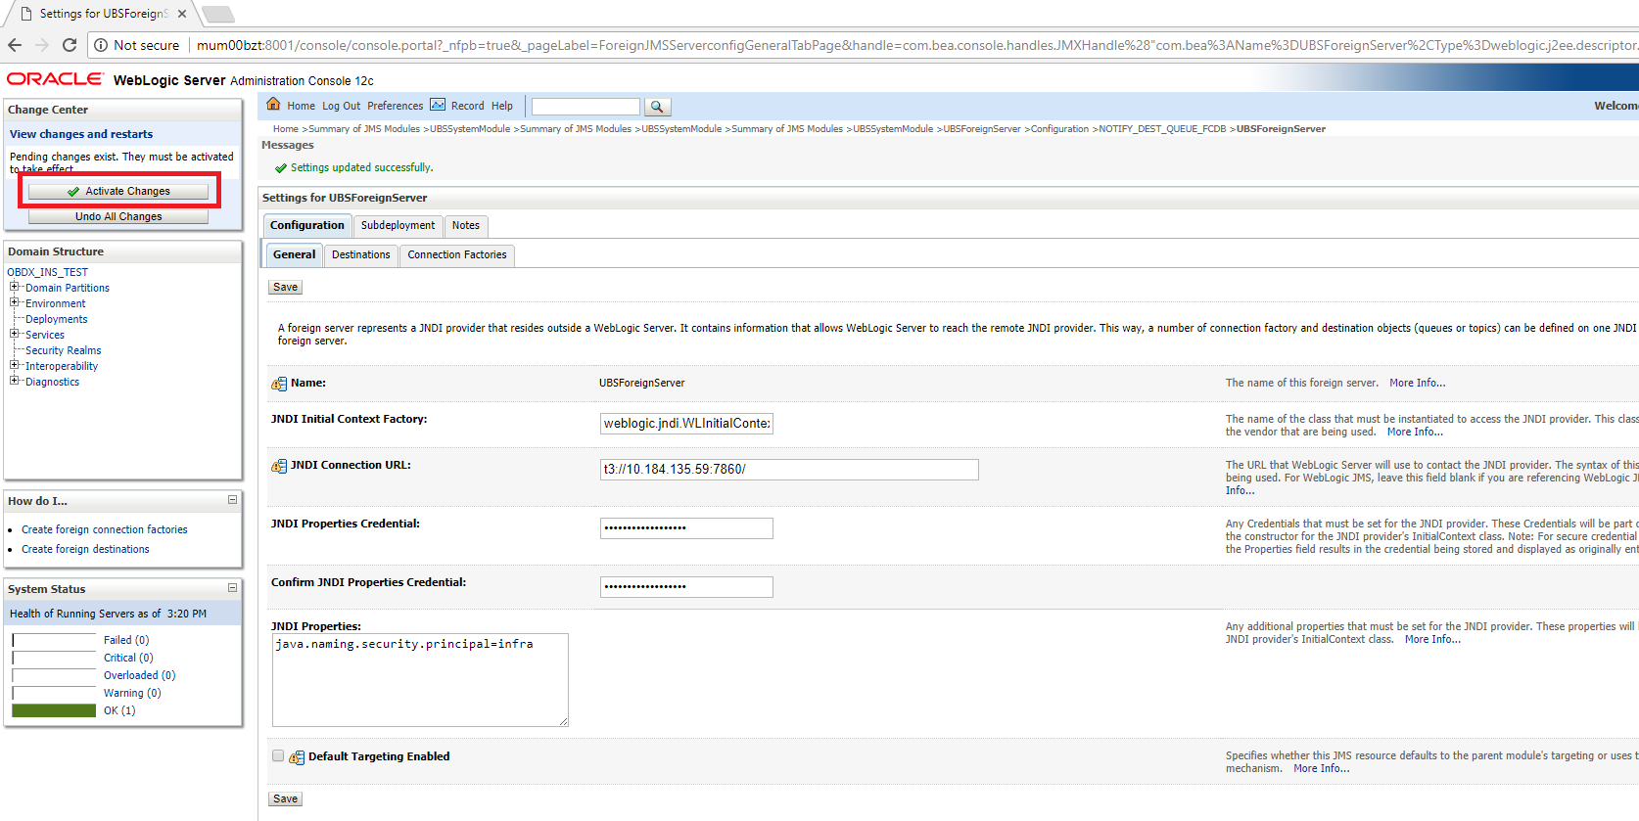1639x821 pixels.
Task: Open Create foreign destinations help link
Action: pyautogui.click(x=86, y=549)
